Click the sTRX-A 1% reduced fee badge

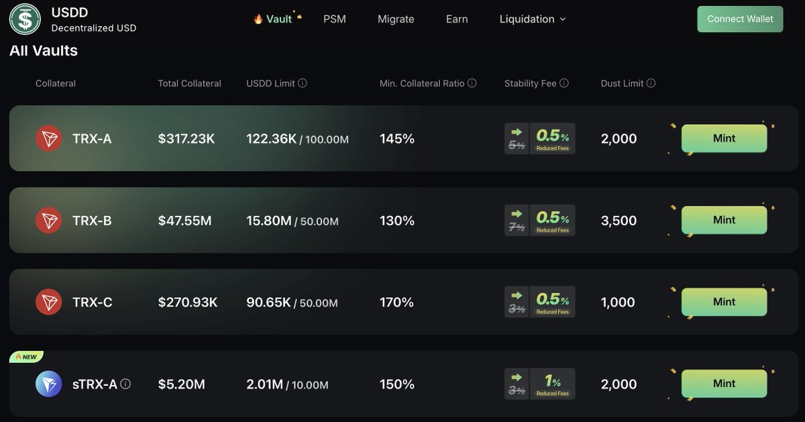[x=553, y=384]
